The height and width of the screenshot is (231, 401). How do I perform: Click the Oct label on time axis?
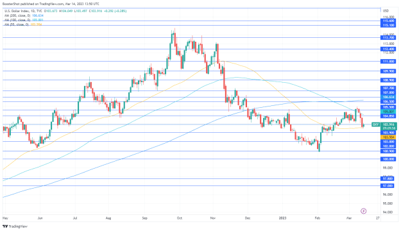(180, 218)
